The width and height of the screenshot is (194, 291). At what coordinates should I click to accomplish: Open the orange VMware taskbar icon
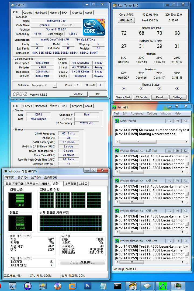(72, 286)
